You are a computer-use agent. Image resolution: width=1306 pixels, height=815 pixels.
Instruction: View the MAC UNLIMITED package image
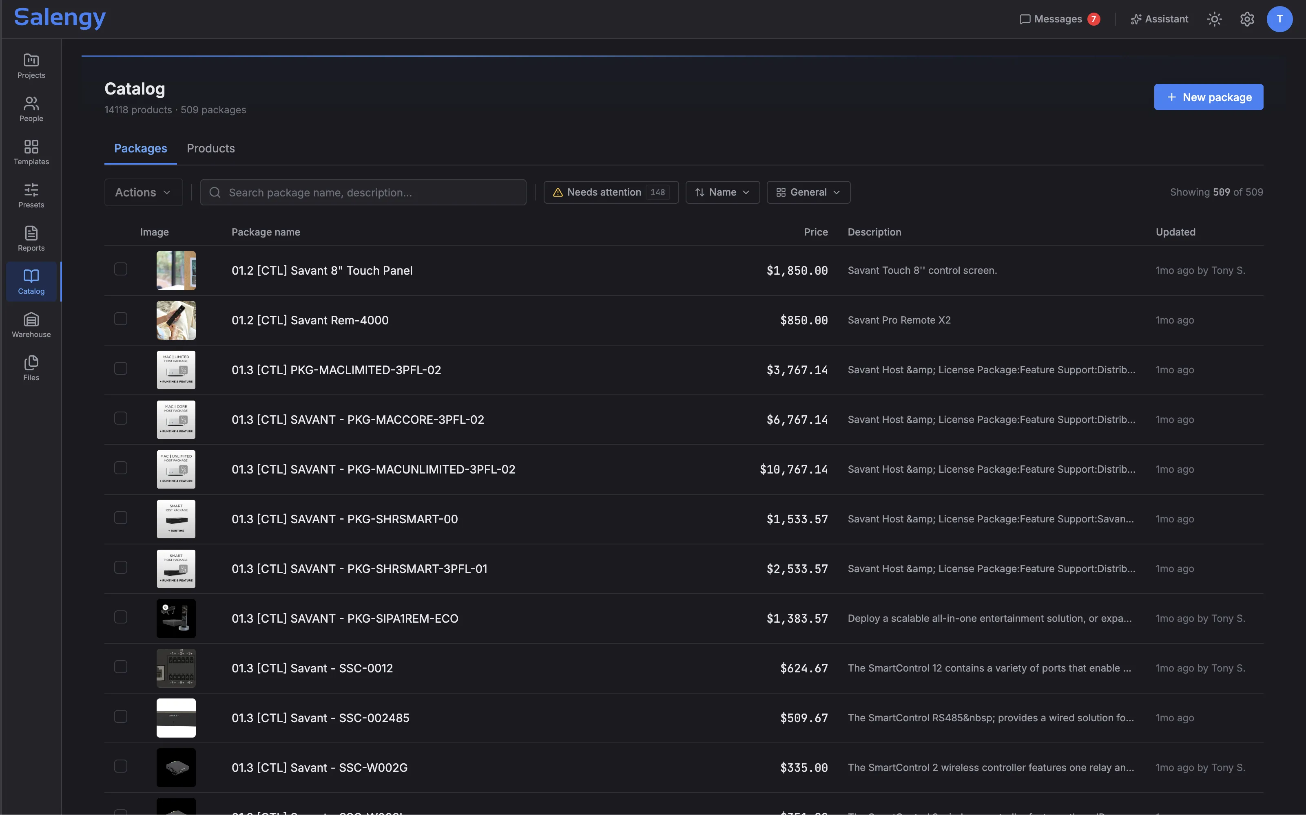176,469
